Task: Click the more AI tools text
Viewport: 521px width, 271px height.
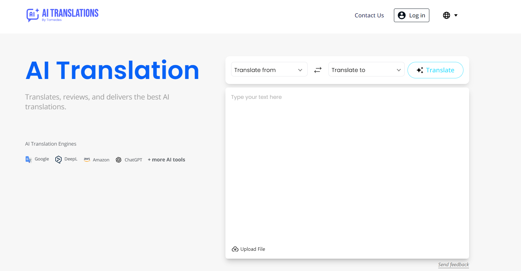Action: (x=167, y=160)
